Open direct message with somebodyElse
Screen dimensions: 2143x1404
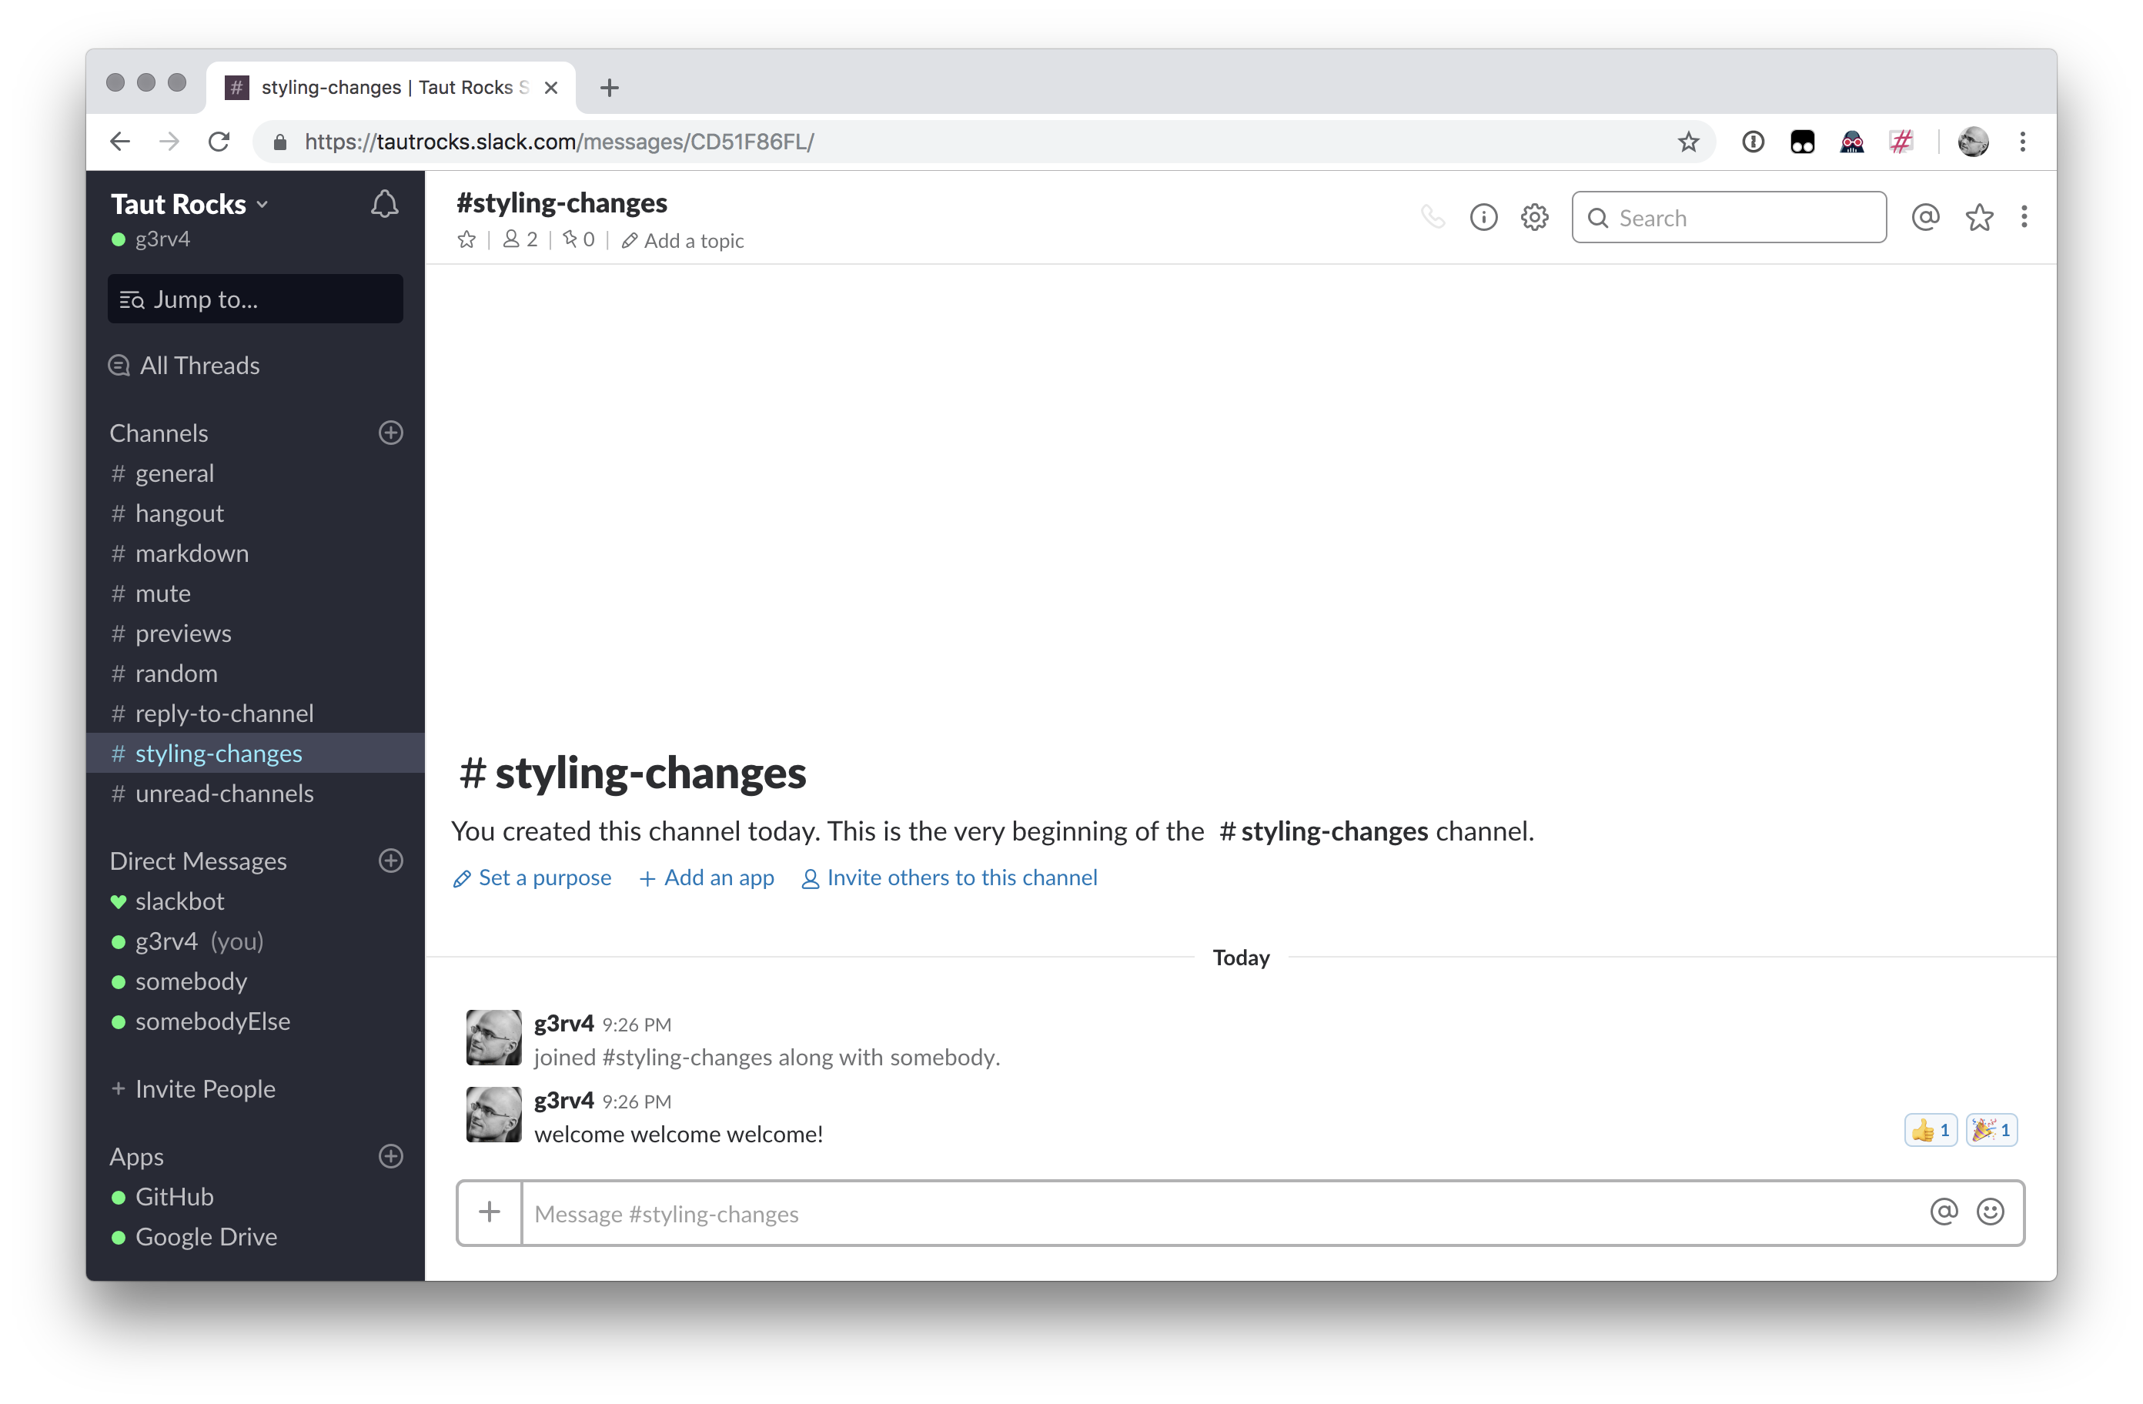(x=256, y=1021)
